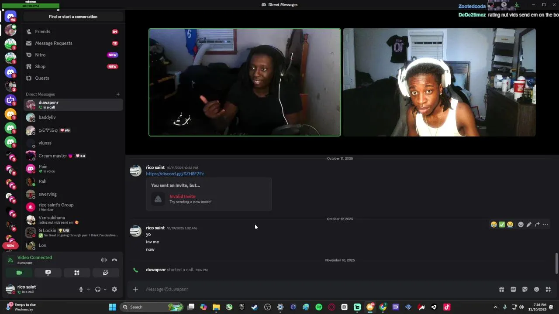Expand the headphone output options chevron
Image resolution: width=559 pixels, height=314 pixels.
[105, 289]
